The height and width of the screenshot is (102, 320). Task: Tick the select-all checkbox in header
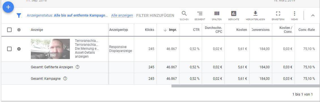point(9,30)
